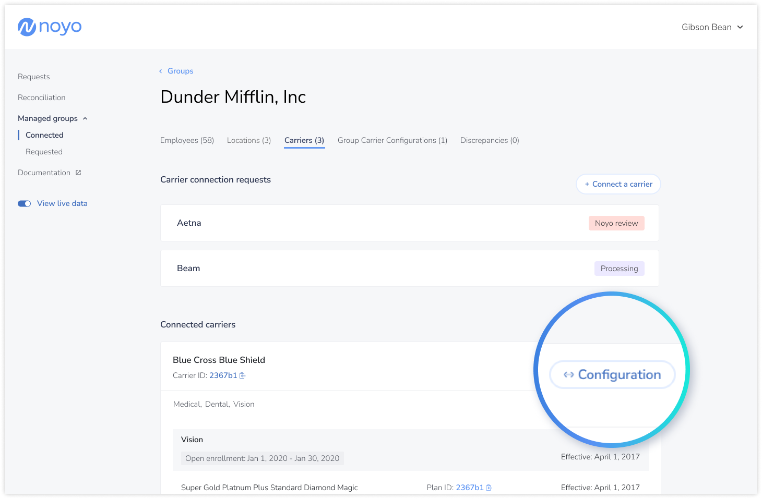Select Connected under Managed groups
The height and width of the screenshot is (499, 762).
point(44,135)
